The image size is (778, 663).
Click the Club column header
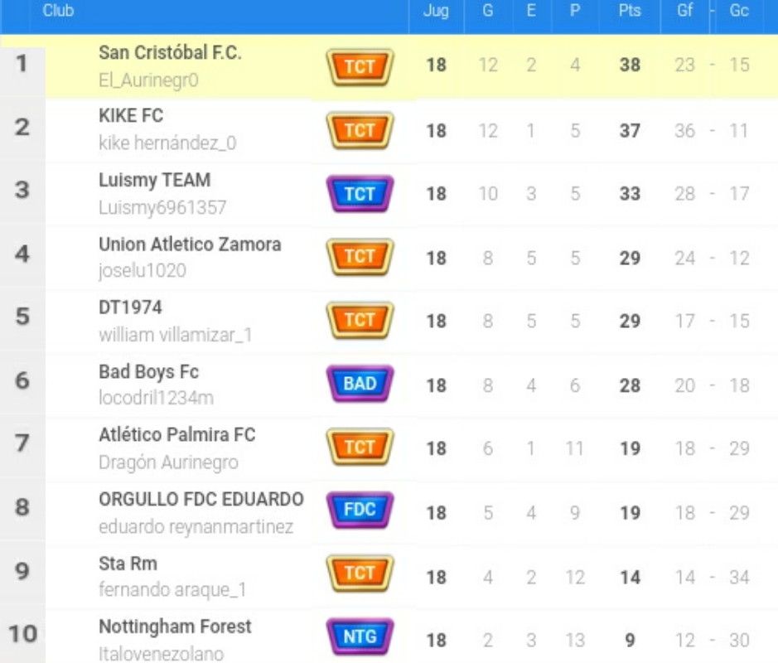[x=58, y=11]
